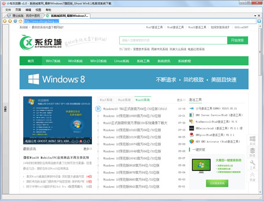264x201 pixels.
Task: Open Windows 10预览版10074 link
Action: click(x=132, y=144)
